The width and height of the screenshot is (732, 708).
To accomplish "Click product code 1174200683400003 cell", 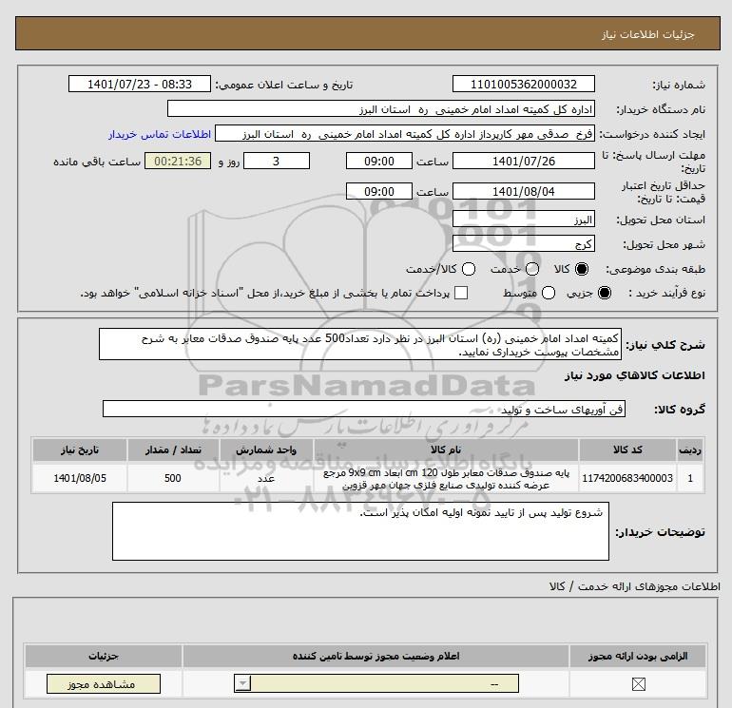I will [x=627, y=478].
